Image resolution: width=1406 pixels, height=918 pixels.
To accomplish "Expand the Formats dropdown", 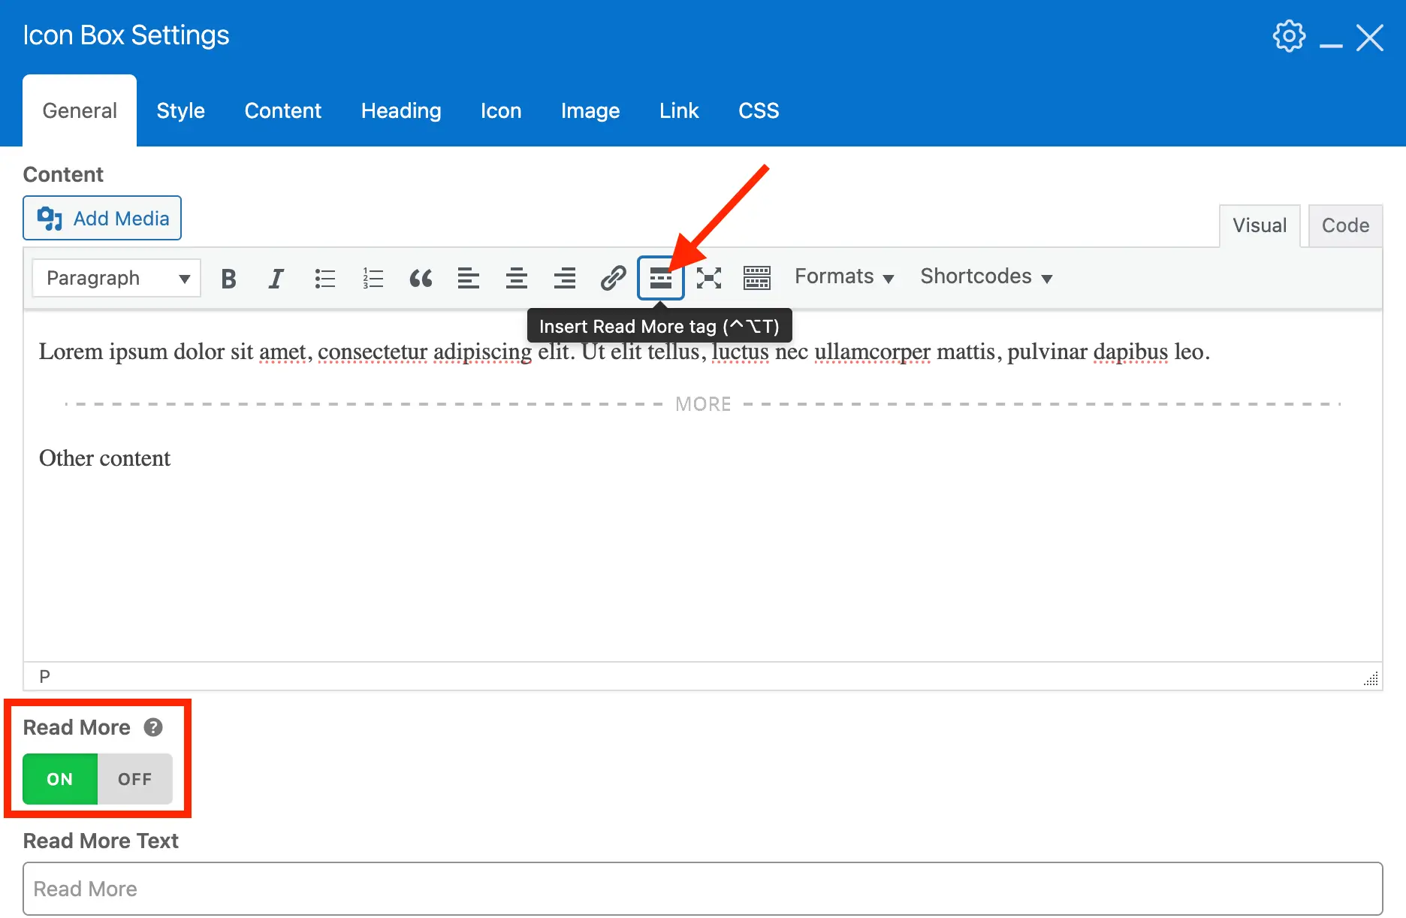I will click(x=844, y=277).
